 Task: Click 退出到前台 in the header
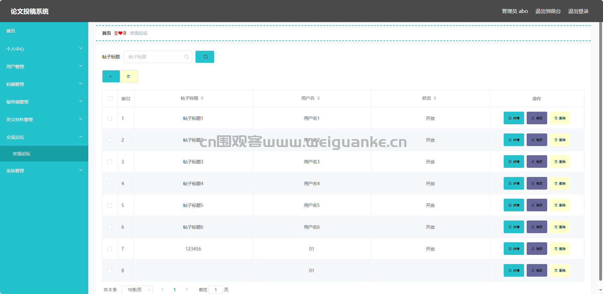coord(548,11)
